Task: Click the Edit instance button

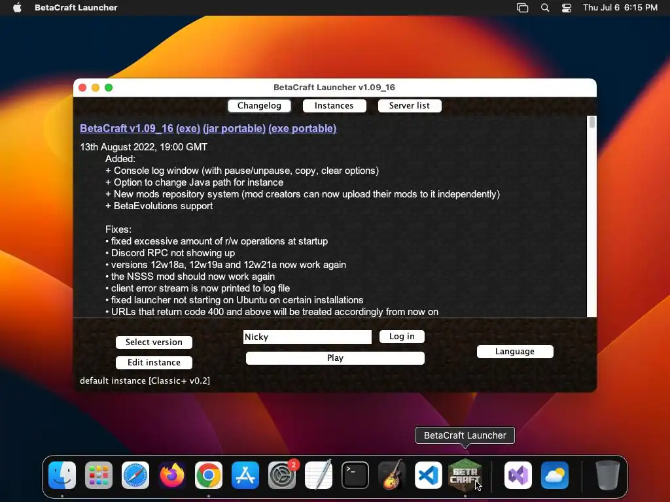Action: click(x=154, y=362)
